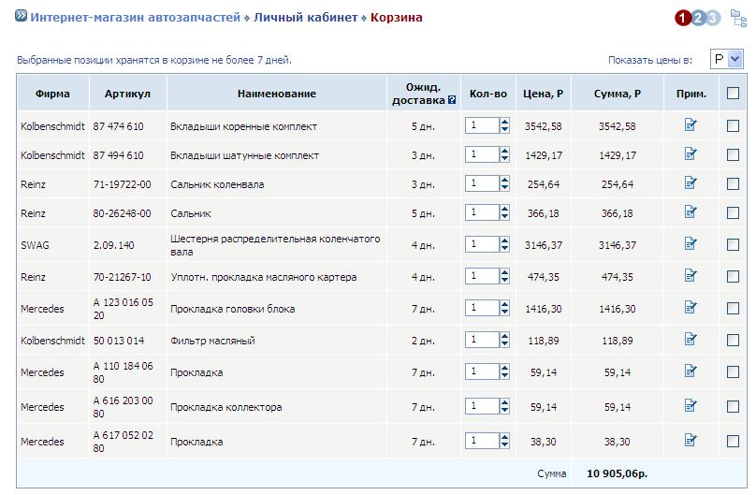Click the Наименование column header
The height and width of the screenshot is (495, 756).
coord(277,94)
